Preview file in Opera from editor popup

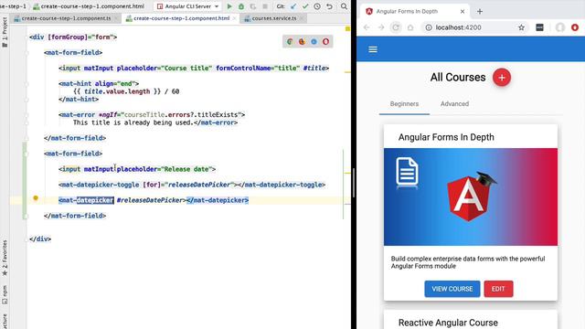[325, 42]
